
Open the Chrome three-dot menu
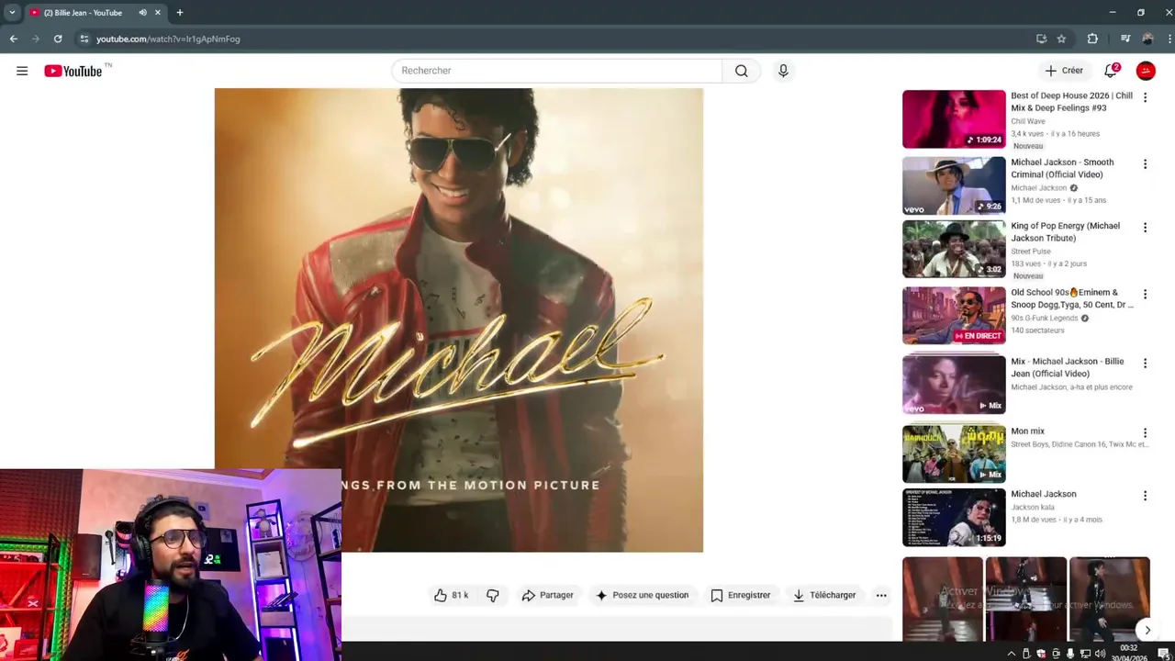click(x=1169, y=39)
